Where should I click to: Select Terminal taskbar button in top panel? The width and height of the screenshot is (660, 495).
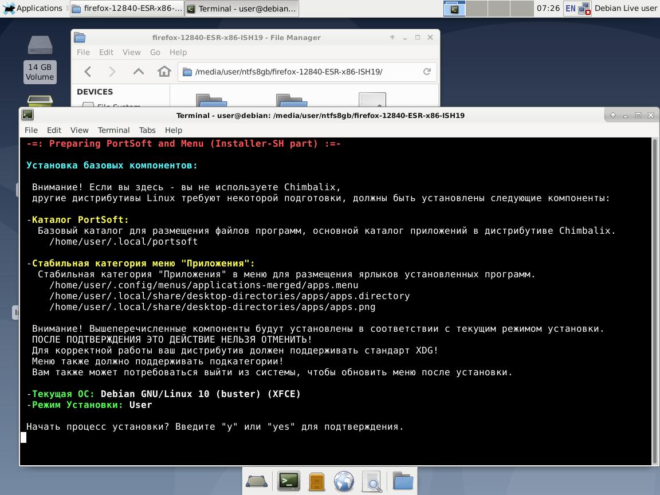click(242, 9)
